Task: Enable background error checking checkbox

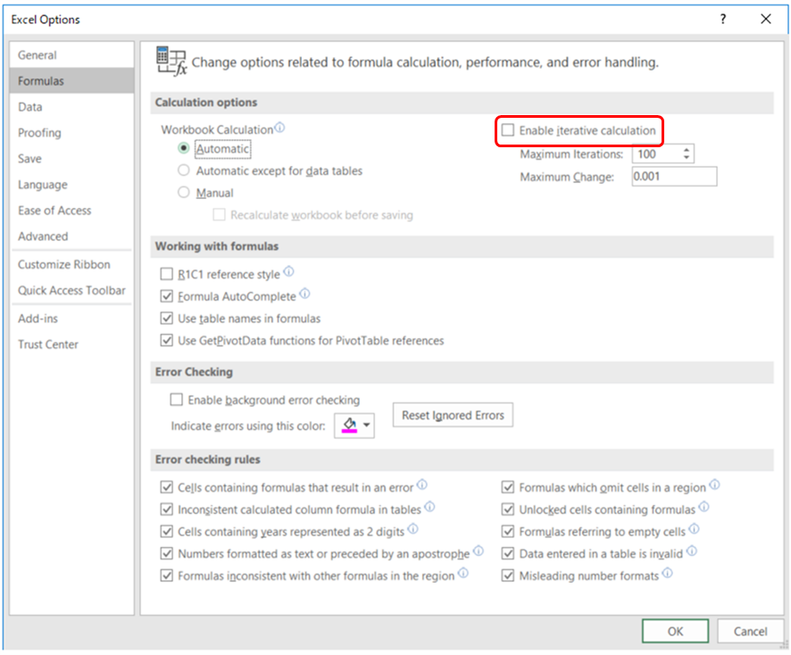Action: pyautogui.click(x=177, y=401)
